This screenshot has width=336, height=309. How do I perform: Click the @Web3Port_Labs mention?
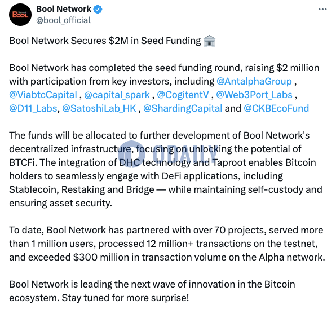coord(254,95)
